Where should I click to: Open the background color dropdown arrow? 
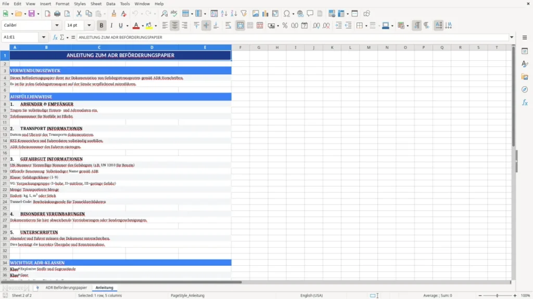pyautogui.click(x=156, y=26)
